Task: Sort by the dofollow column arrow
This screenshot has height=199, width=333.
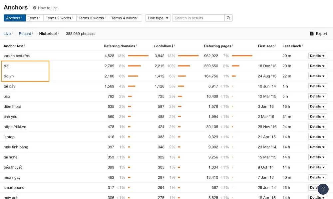Action: [x=172, y=46]
